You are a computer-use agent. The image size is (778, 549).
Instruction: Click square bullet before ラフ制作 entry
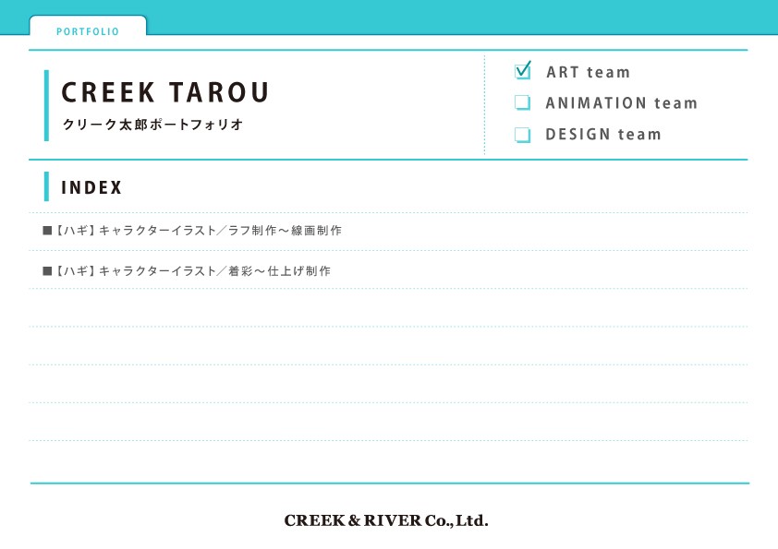pyautogui.click(x=47, y=230)
